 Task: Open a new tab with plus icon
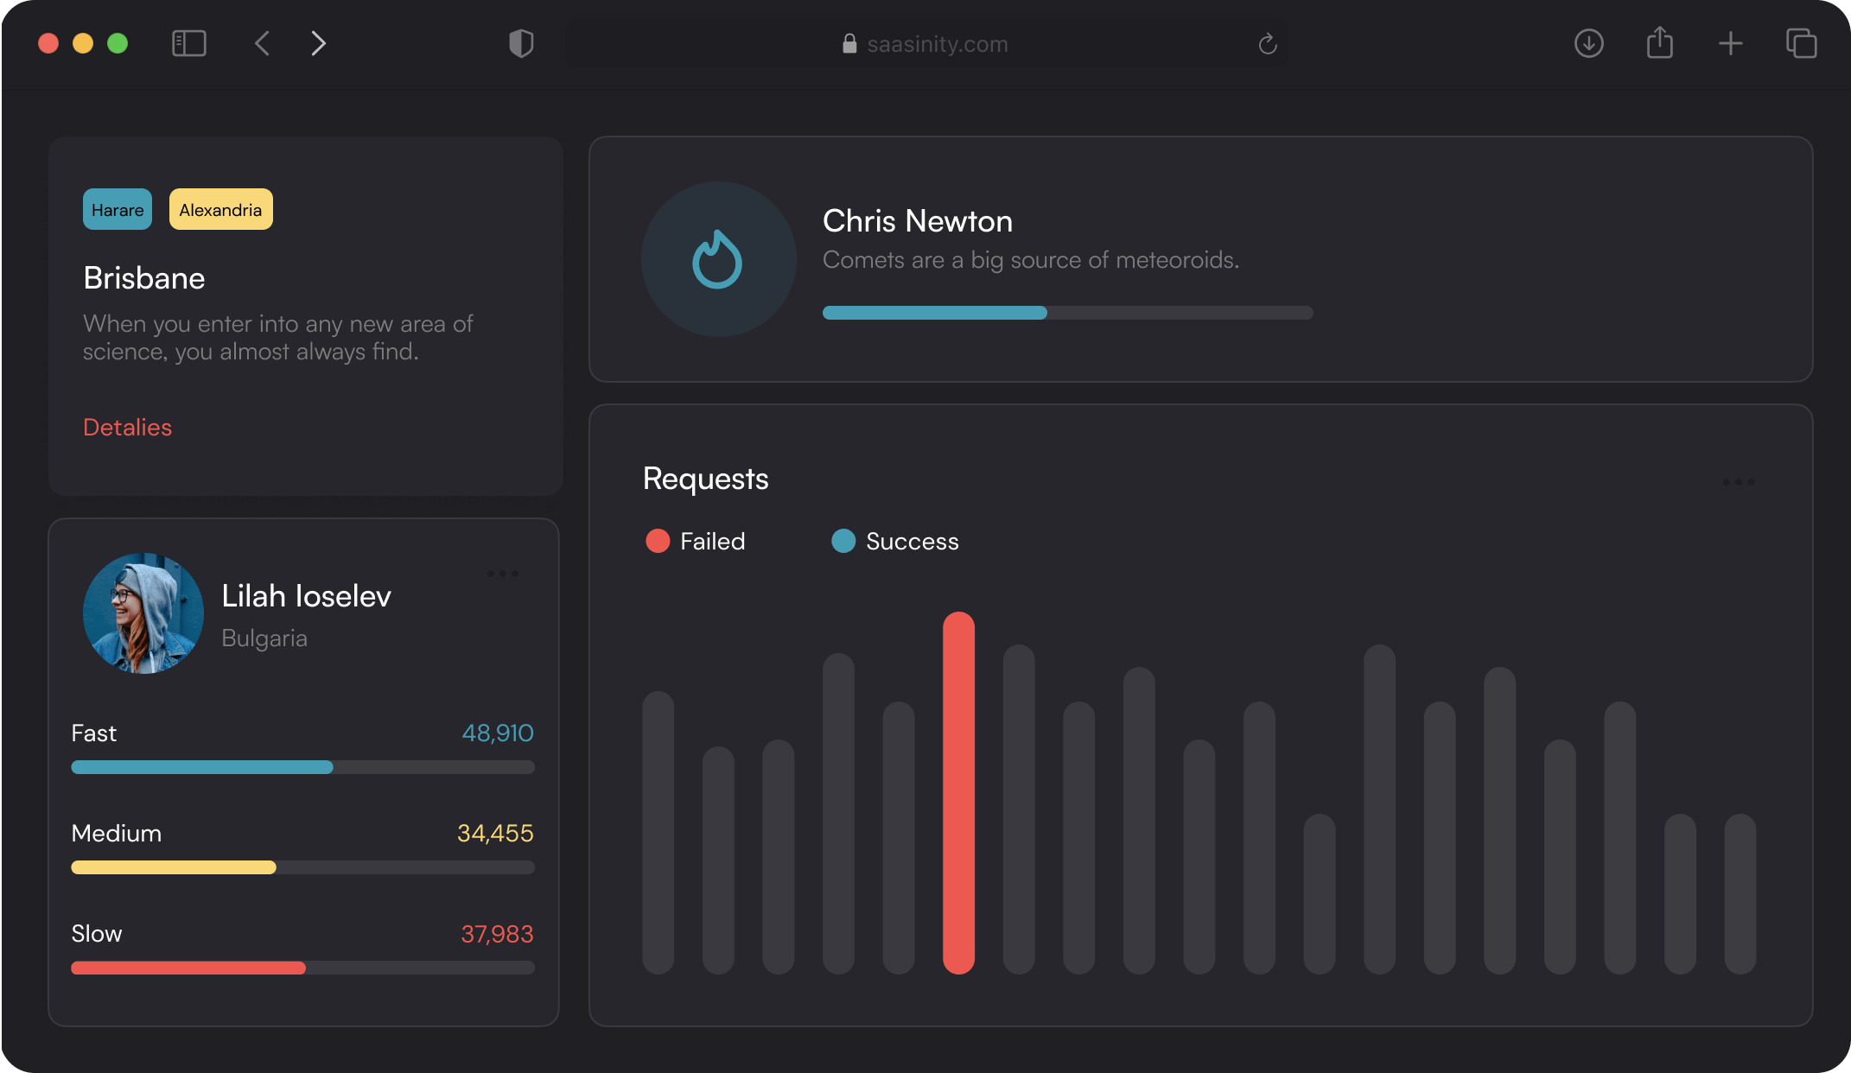click(1730, 43)
